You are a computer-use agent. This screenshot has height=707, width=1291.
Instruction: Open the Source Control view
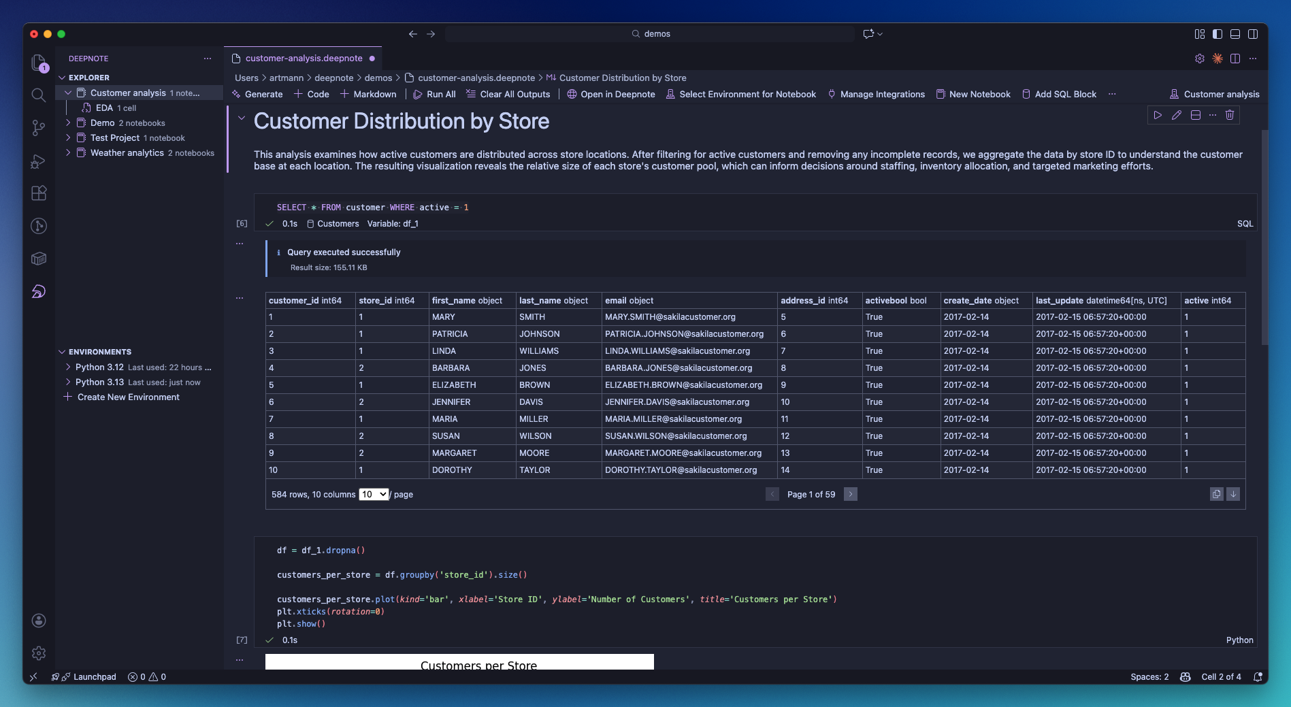pyautogui.click(x=39, y=128)
